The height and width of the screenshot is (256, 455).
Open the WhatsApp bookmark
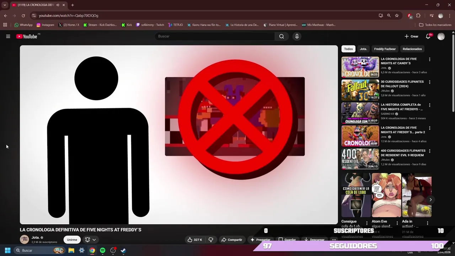[23, 25]
